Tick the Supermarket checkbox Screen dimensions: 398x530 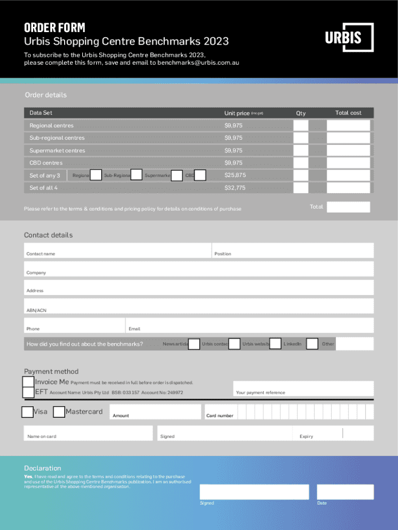177,175
